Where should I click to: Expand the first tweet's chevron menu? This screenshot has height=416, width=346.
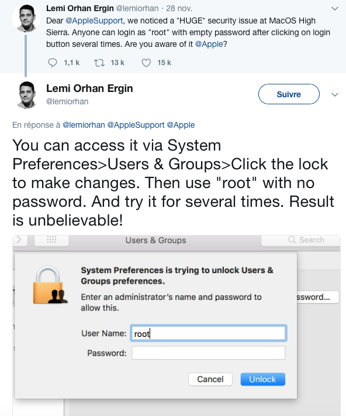pyautogui.click(x=335, y=8)
